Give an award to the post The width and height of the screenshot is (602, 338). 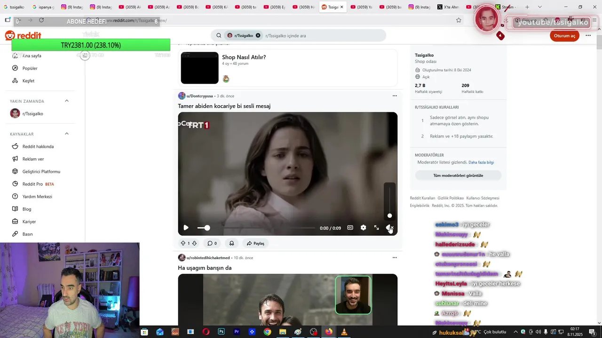[x=232, y=243]
